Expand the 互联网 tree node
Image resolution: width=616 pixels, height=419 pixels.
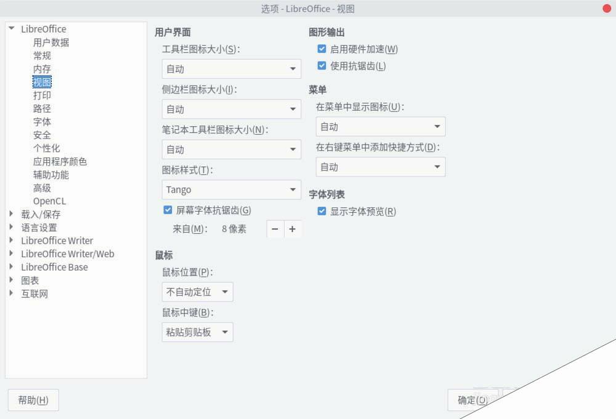point(11,293)
